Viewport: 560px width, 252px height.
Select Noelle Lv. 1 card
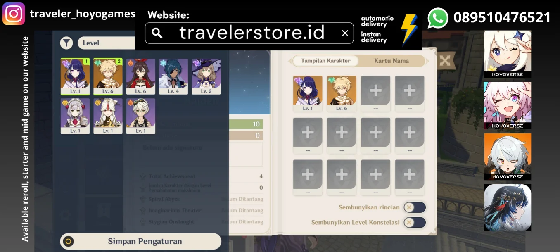click(x=75, y=116)
